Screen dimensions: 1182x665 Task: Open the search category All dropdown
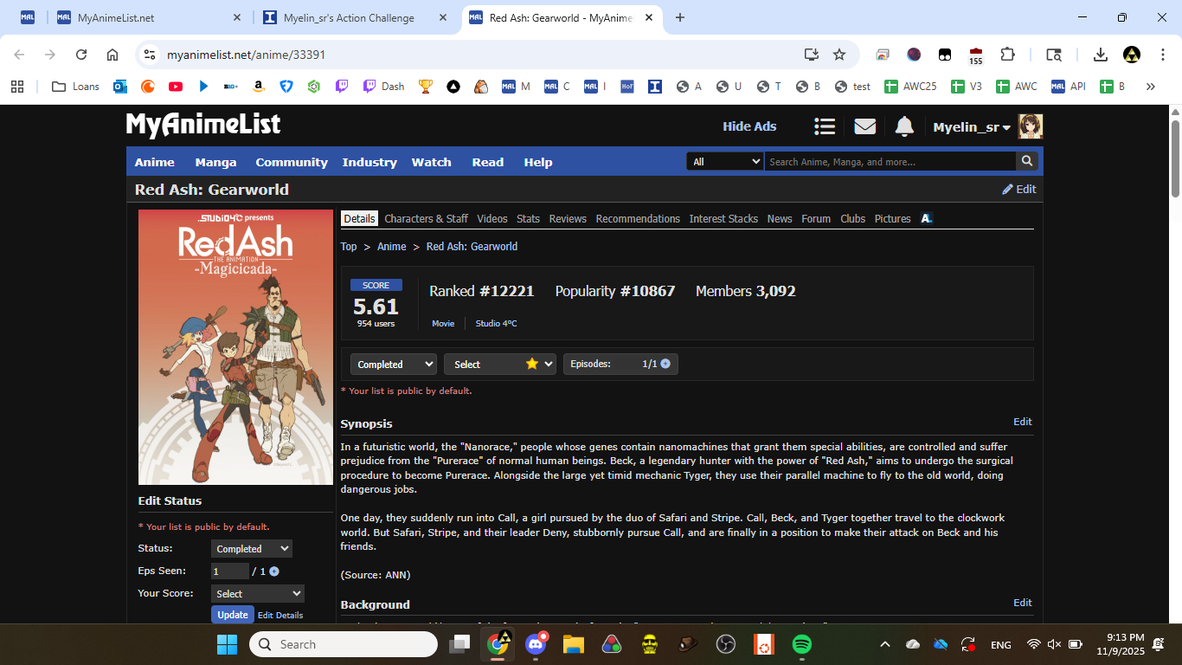725,161
